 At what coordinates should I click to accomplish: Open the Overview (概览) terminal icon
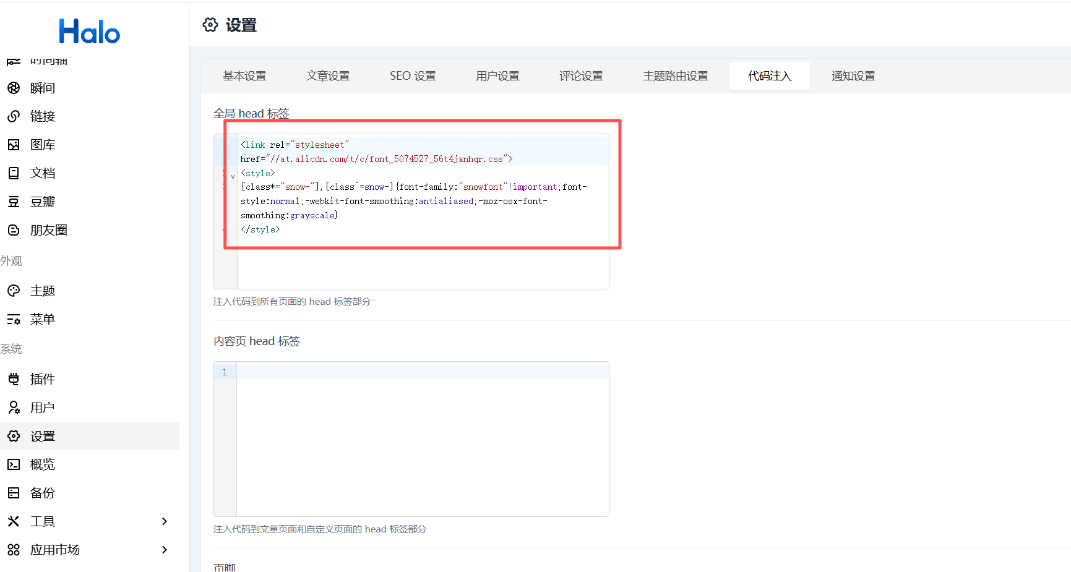tap(14, 464)
